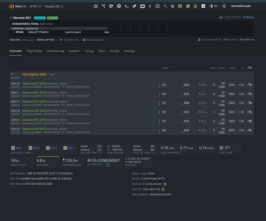Click the HD Graphics 4000 name
Viewport: 266px width, 221px height.
[x=34, y=75]
